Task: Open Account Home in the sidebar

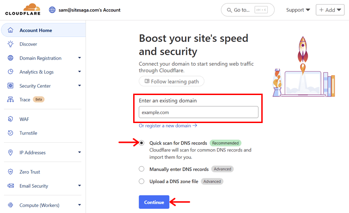Action: pos(44,30)
